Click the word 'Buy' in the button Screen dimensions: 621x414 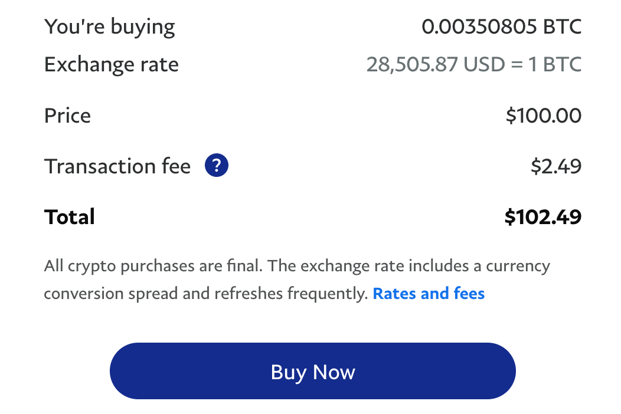tap(288, 373)
